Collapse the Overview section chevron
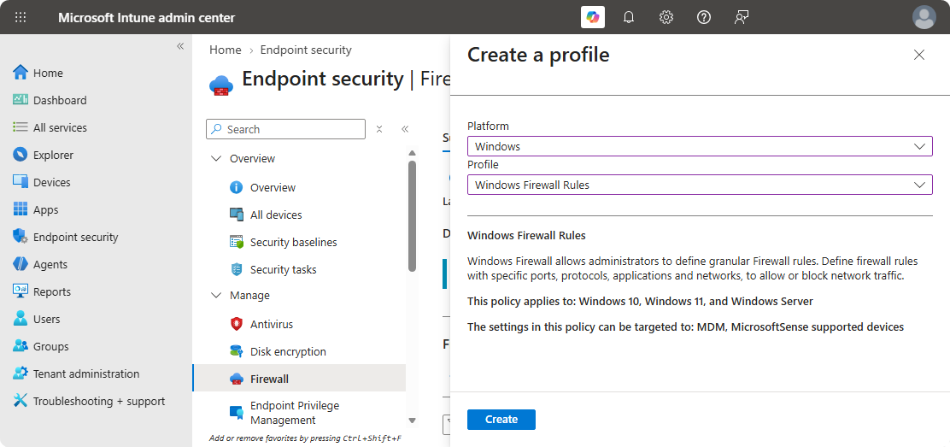Viewport: 950px width, 447px height. [215, 158]
